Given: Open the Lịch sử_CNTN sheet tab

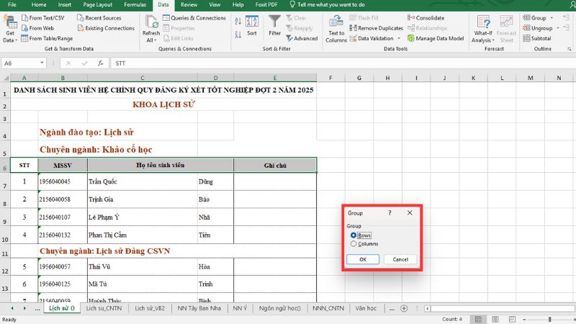Looking at the screenshot, I should coord(105,307).
